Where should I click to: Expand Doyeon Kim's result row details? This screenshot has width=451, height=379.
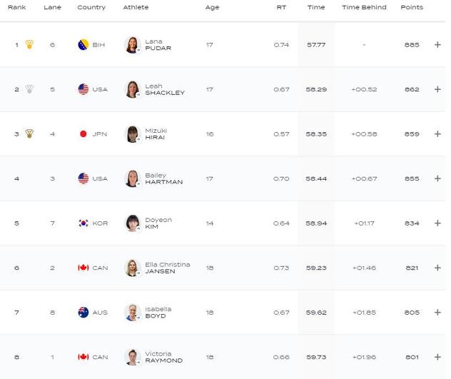(437, 223)
